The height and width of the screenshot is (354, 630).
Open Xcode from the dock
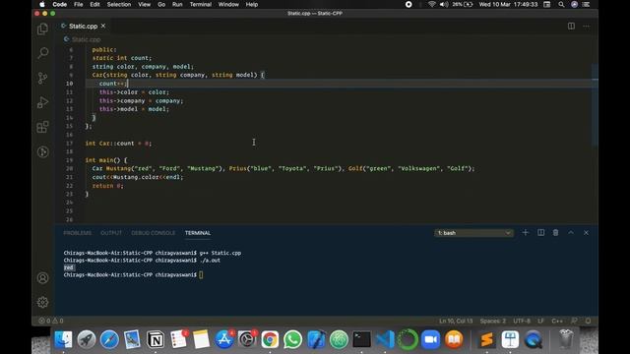[x=316, y=339]
